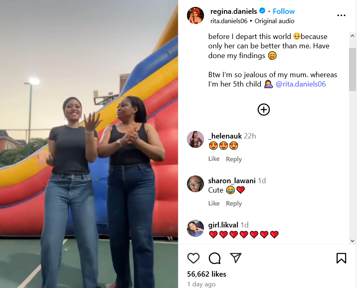View girl.likval's profile avatar

[195, 228]
